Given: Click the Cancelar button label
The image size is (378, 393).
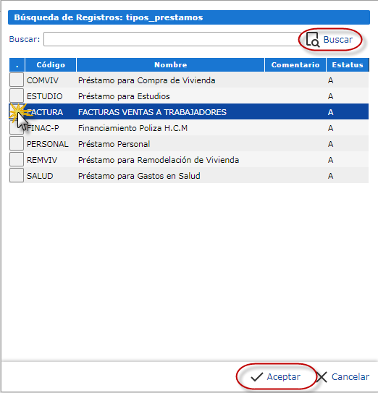Looking at the screenshot, I should click(x=350, y=376).
